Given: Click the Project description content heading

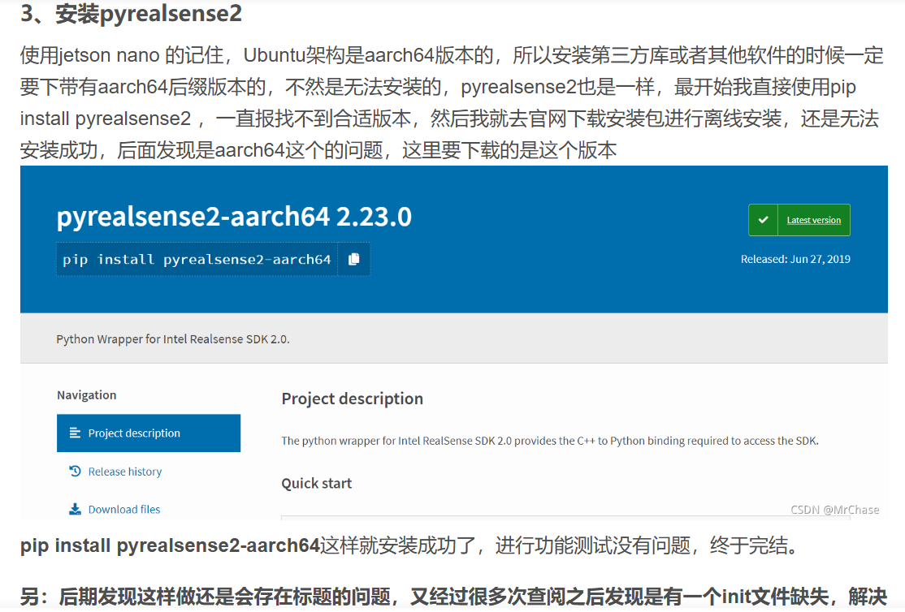Looking at the screenshot, I should coord(352,399).
